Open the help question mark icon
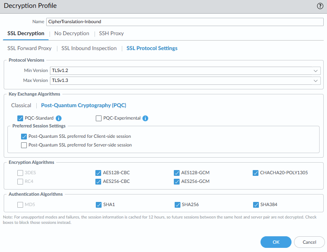 click(x=320, y=6)
